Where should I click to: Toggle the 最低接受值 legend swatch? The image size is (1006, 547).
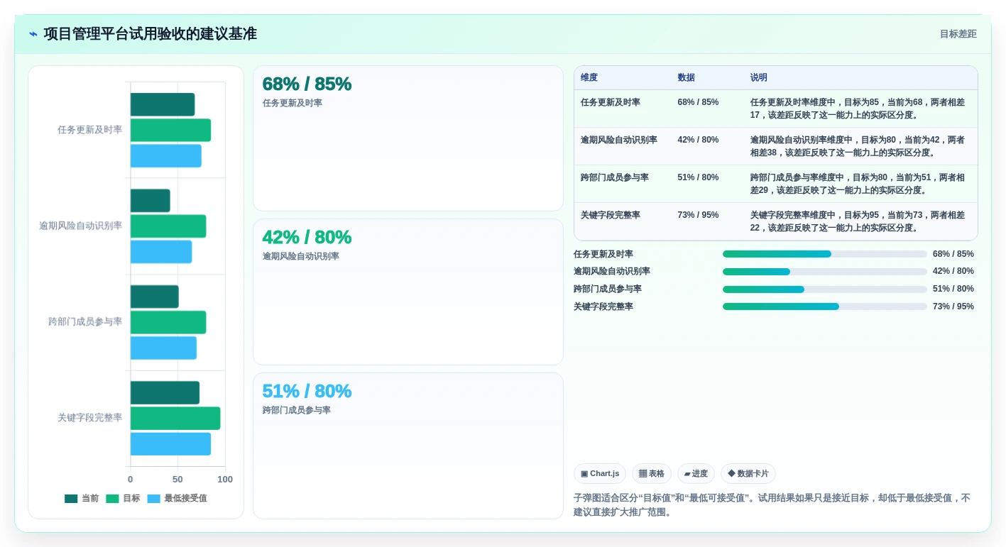point(153,499)
